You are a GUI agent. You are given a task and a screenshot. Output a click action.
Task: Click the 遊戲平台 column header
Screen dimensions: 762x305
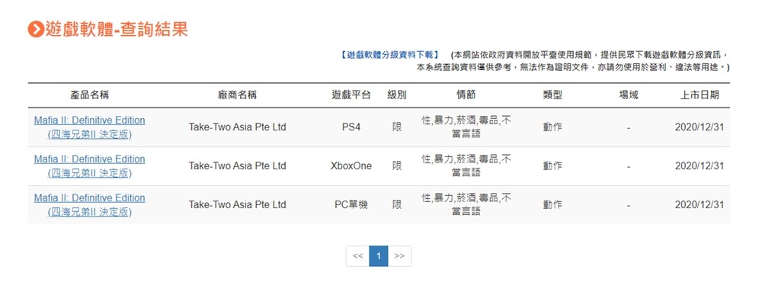[351, 95]
